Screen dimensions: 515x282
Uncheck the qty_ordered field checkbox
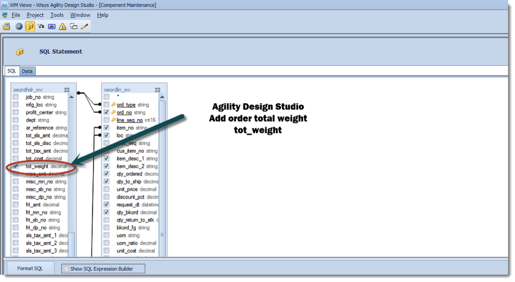pyautogui.click(x=106, y=174)
